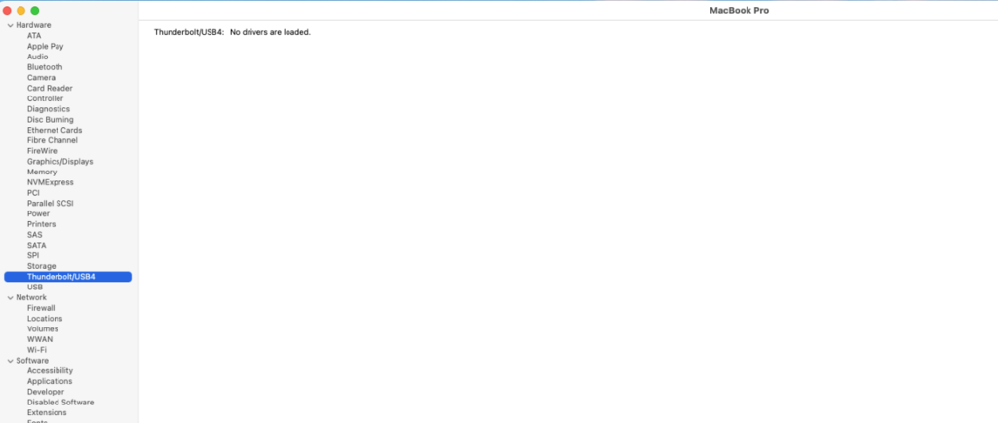Select Memory in the sidebar
Screen dimensions: 998x423
[42, 172]
